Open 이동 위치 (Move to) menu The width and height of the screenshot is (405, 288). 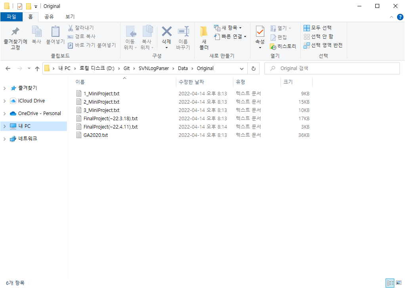coord(130,38)
